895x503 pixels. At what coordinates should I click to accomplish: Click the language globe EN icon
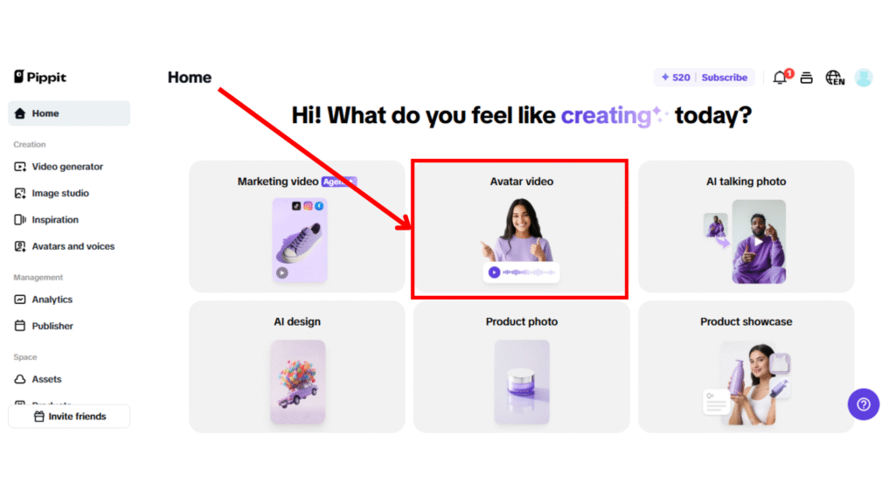(x=835, y=78)
